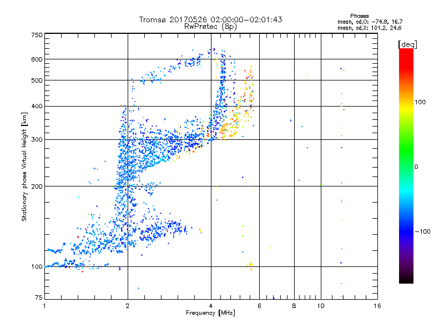Click the "Phases" heading text
This screenshot has height=333, width=444.
(359, 16)
